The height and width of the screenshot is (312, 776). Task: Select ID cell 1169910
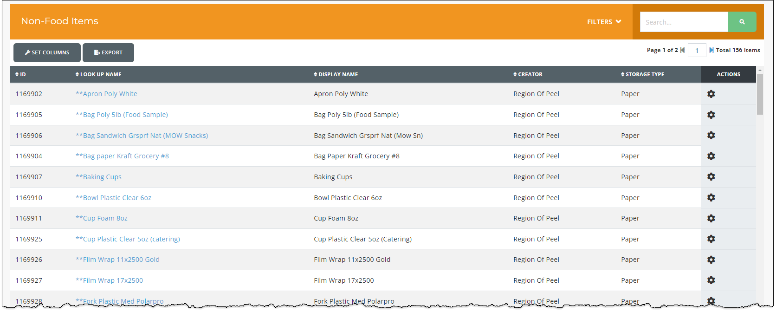click(x=29, y=198)
